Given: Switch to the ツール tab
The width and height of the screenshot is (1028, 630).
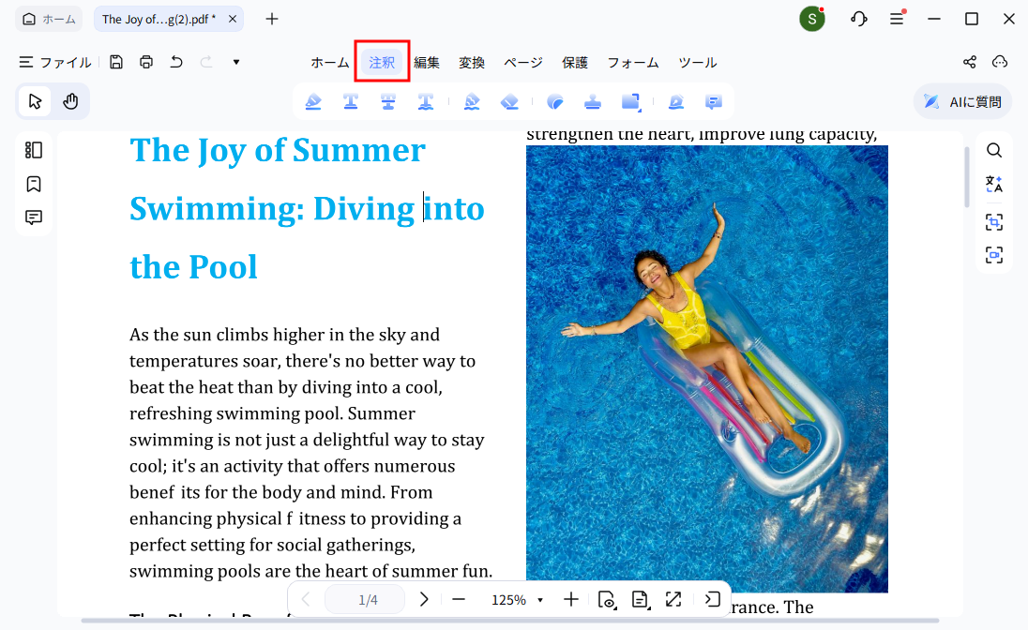Looking at the screenshot, I should [x=698, y=62].
